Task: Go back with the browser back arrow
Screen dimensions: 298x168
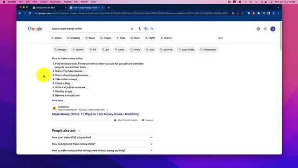Action: [x=20, y=14]
